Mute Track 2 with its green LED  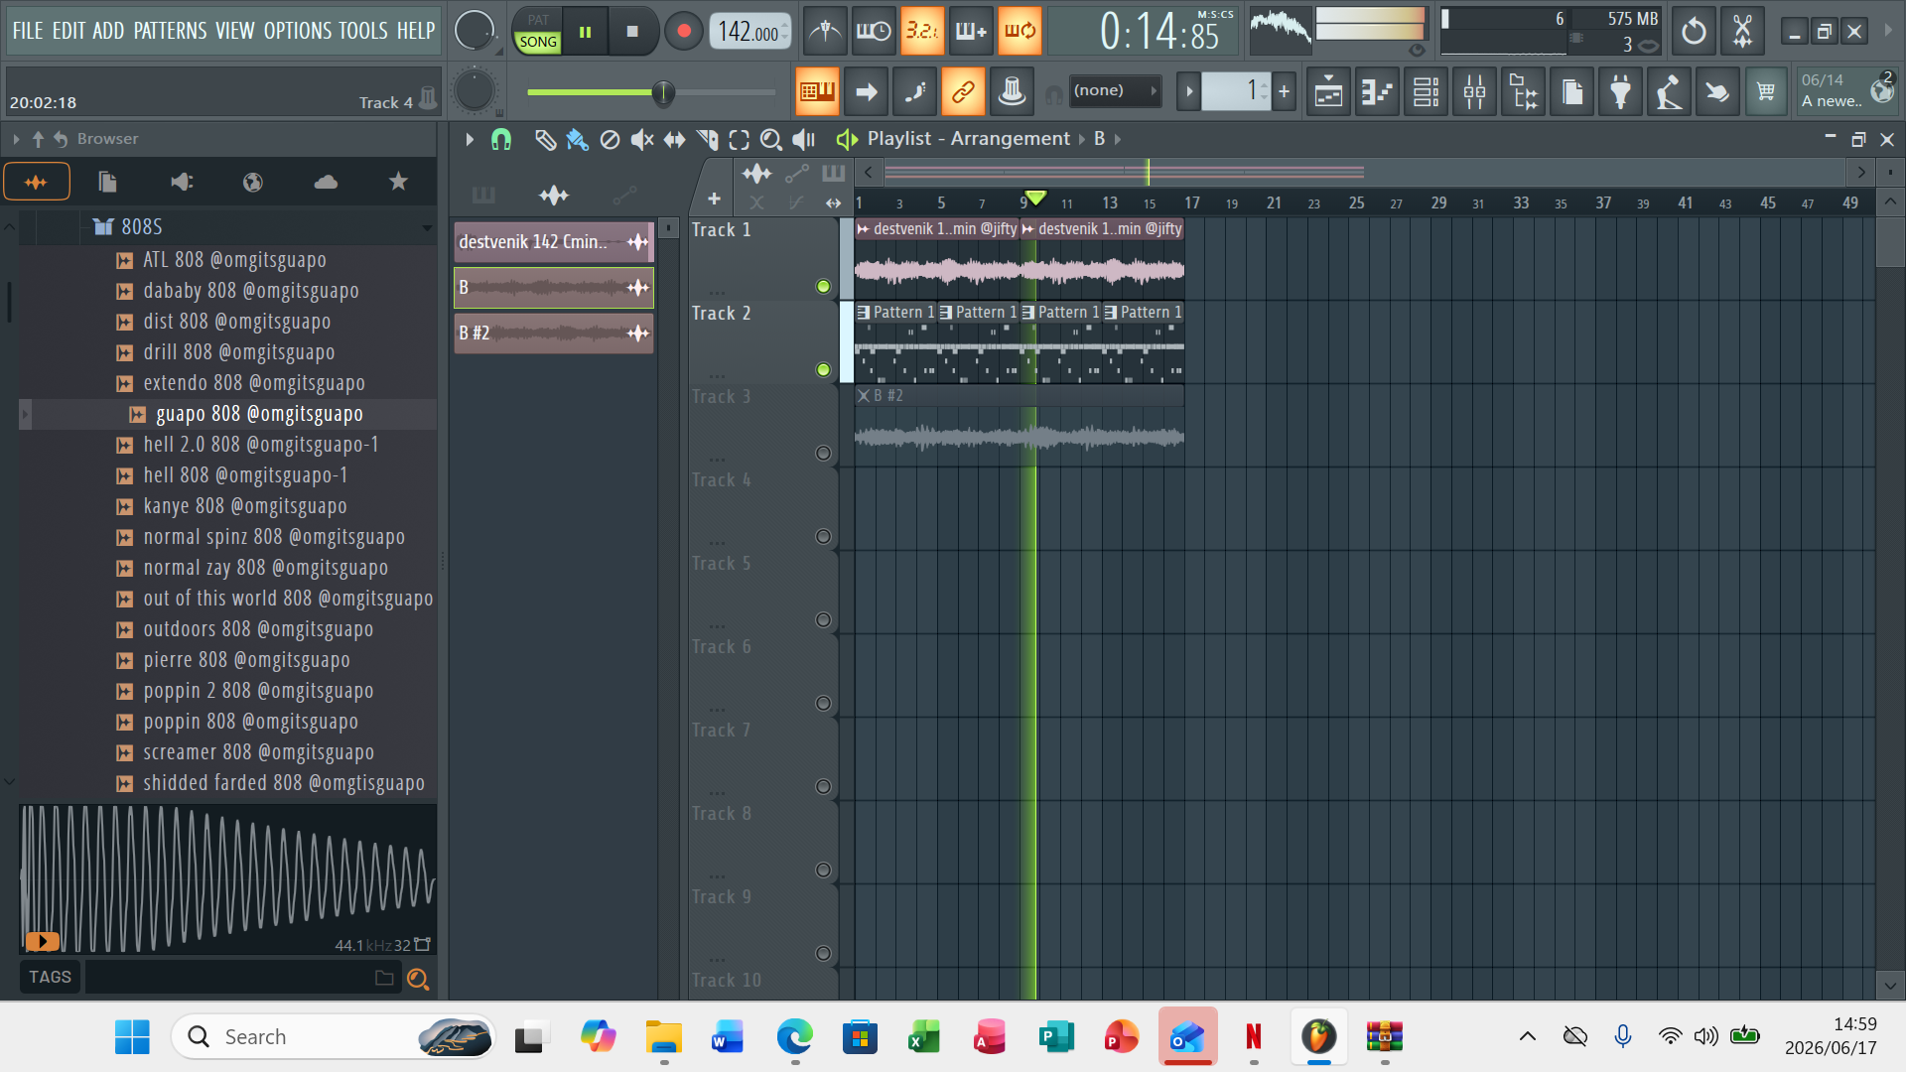pos(823,370)
